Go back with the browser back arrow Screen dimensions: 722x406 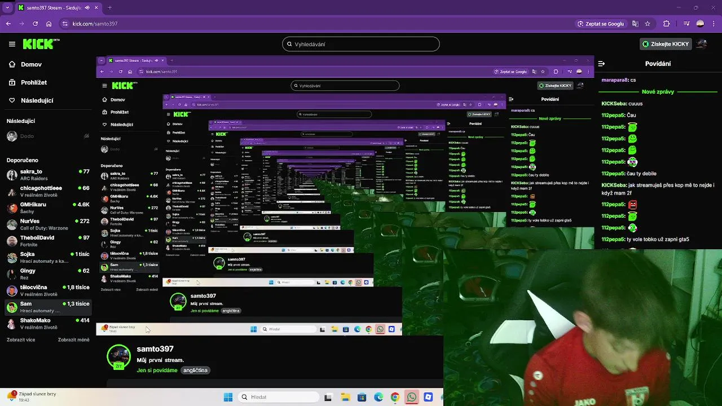pyautogui.click(x=8, y=24)
